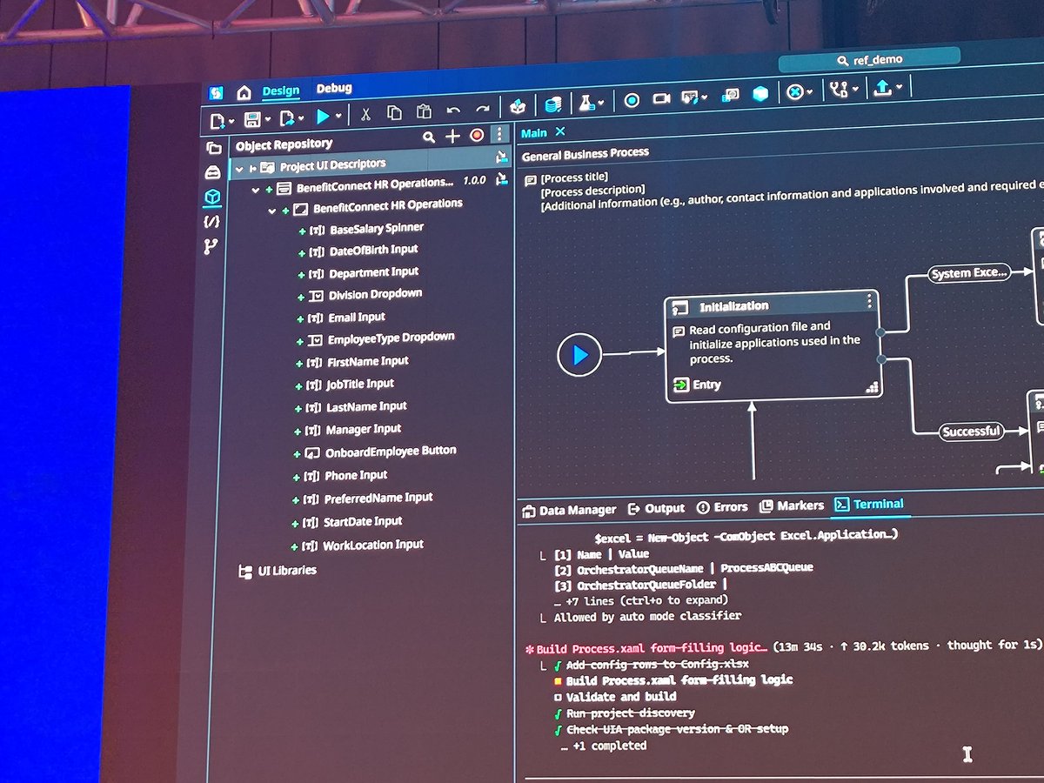This screenshot has width=1044, height=783.
Task: Open the Git branch sidebar panel
Action: pyautogui.click(x=211, y=248)
